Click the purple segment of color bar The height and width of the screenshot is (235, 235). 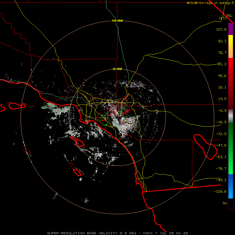[x=231, y=29]
